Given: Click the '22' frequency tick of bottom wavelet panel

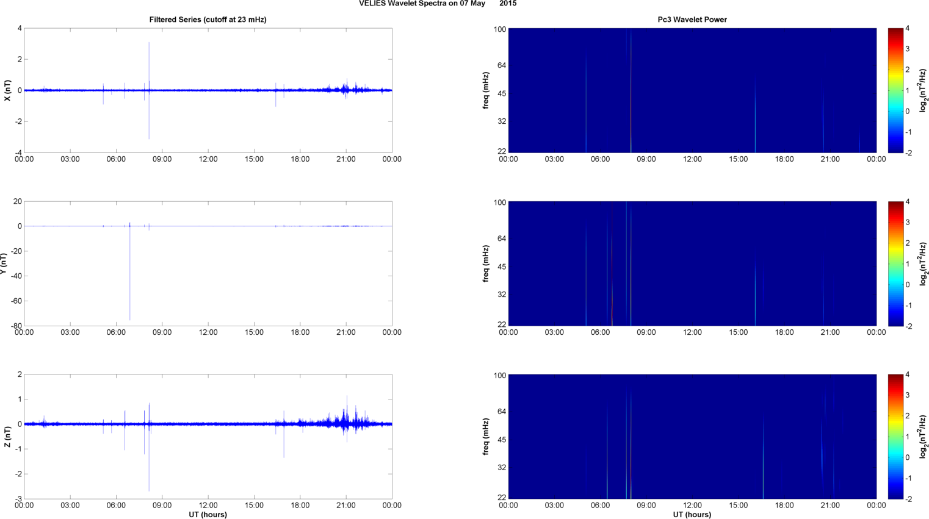Looking at the screenshot, I should pyautogui.click(x=502, y=498).
